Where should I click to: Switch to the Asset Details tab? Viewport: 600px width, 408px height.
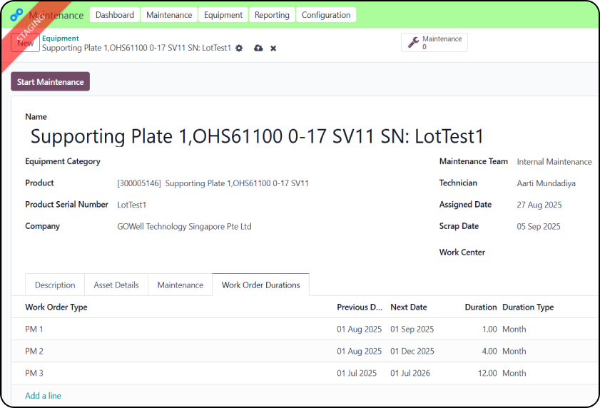click(116, 285)
